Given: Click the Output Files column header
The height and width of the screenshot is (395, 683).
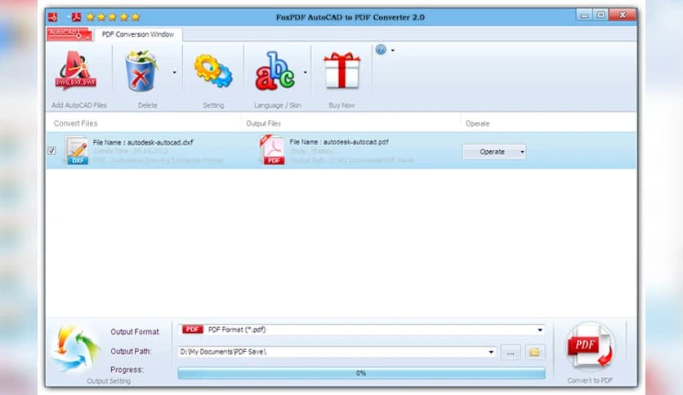Looking at the screenshot, I should [264, 123].
